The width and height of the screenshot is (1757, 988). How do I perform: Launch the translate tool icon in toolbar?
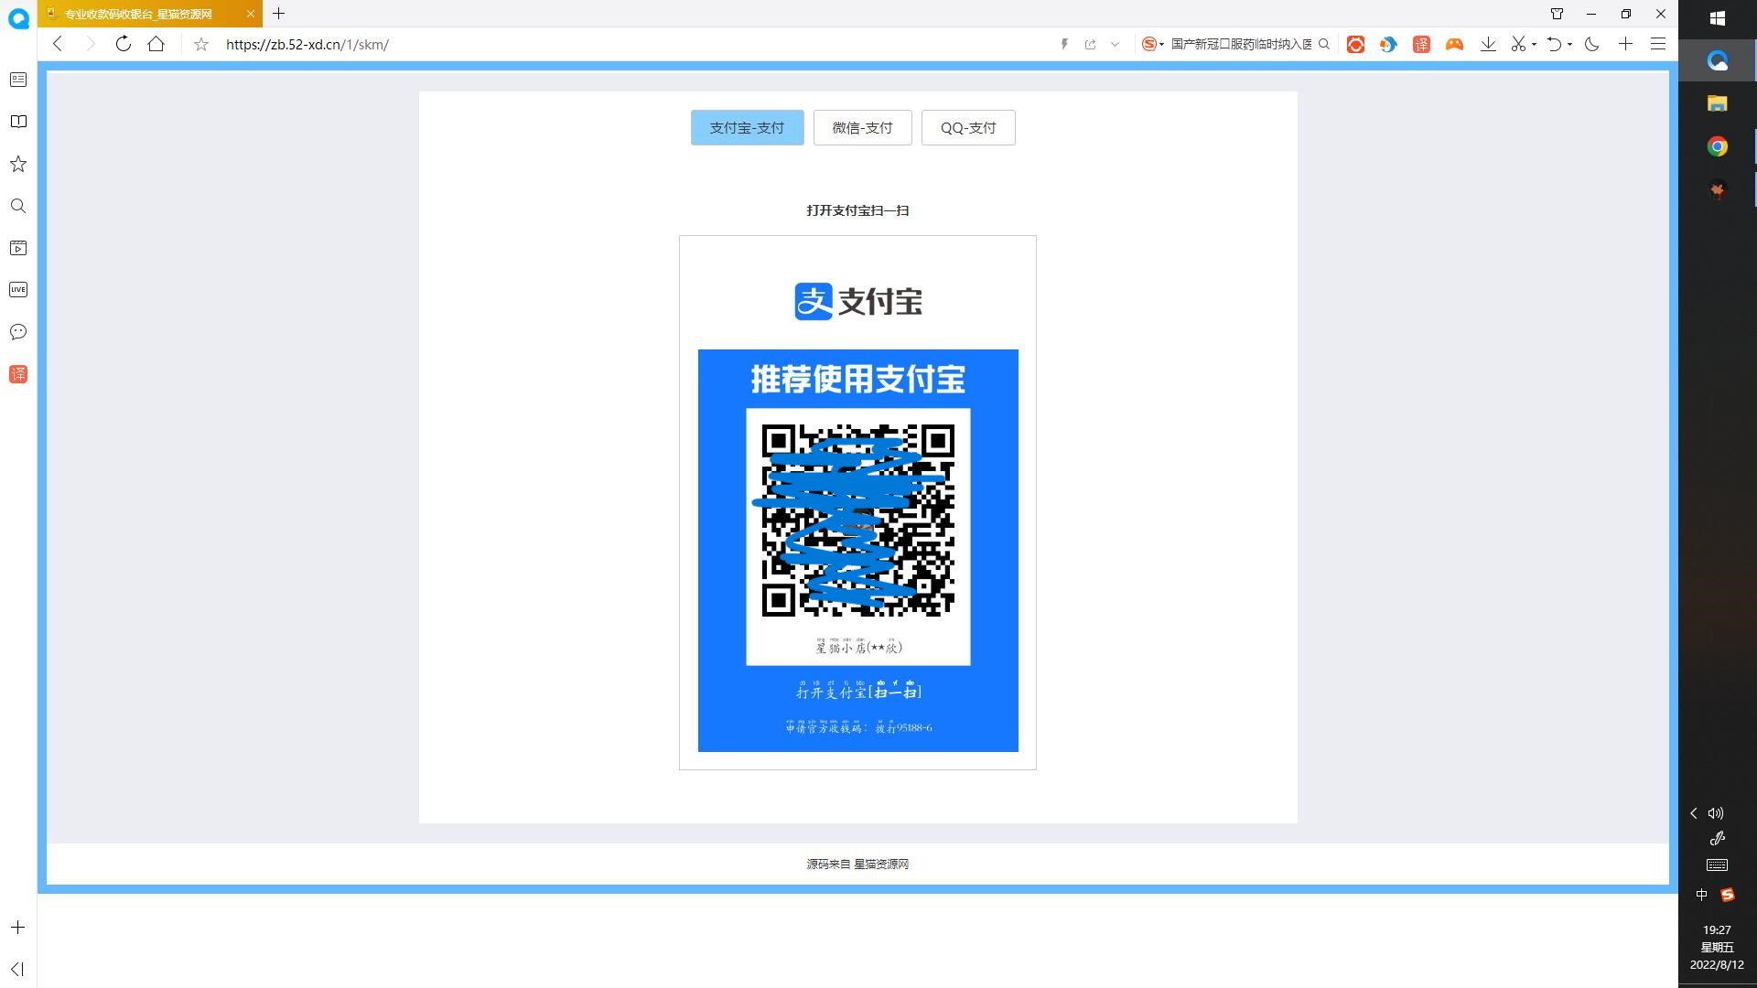tap(1421, 43)
